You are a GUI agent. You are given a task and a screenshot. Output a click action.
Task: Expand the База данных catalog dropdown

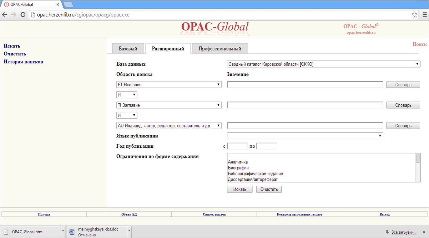323,64
